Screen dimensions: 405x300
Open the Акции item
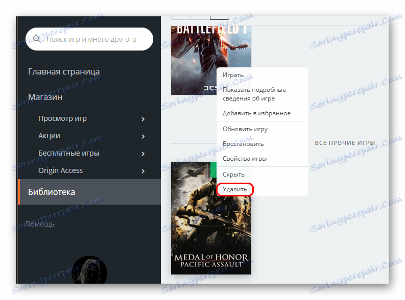point(49,136)
